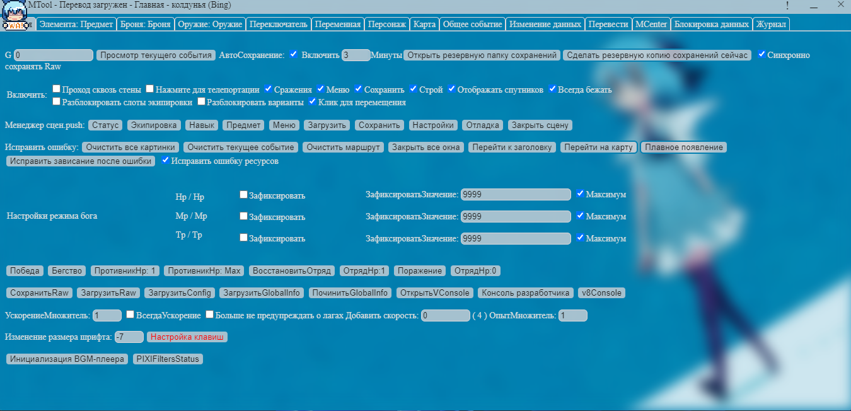Toggle the Строй checkbox
Image resolution: width=851 pixels, height=411 pixels.
tap(414, 89)
